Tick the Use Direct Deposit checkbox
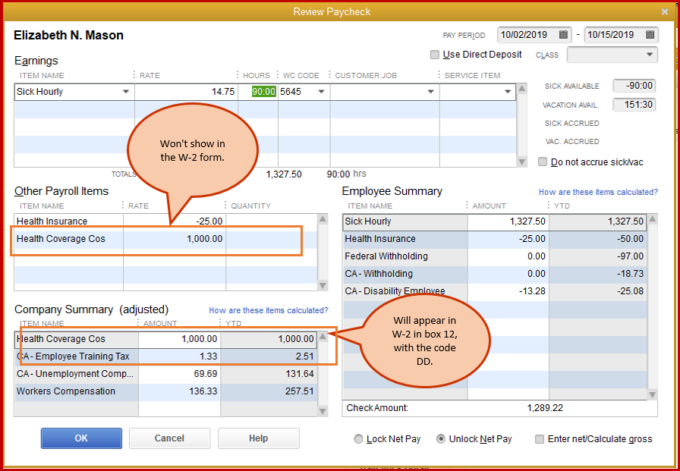This screenshot has height=471, width=680. (x=435, y=55)
